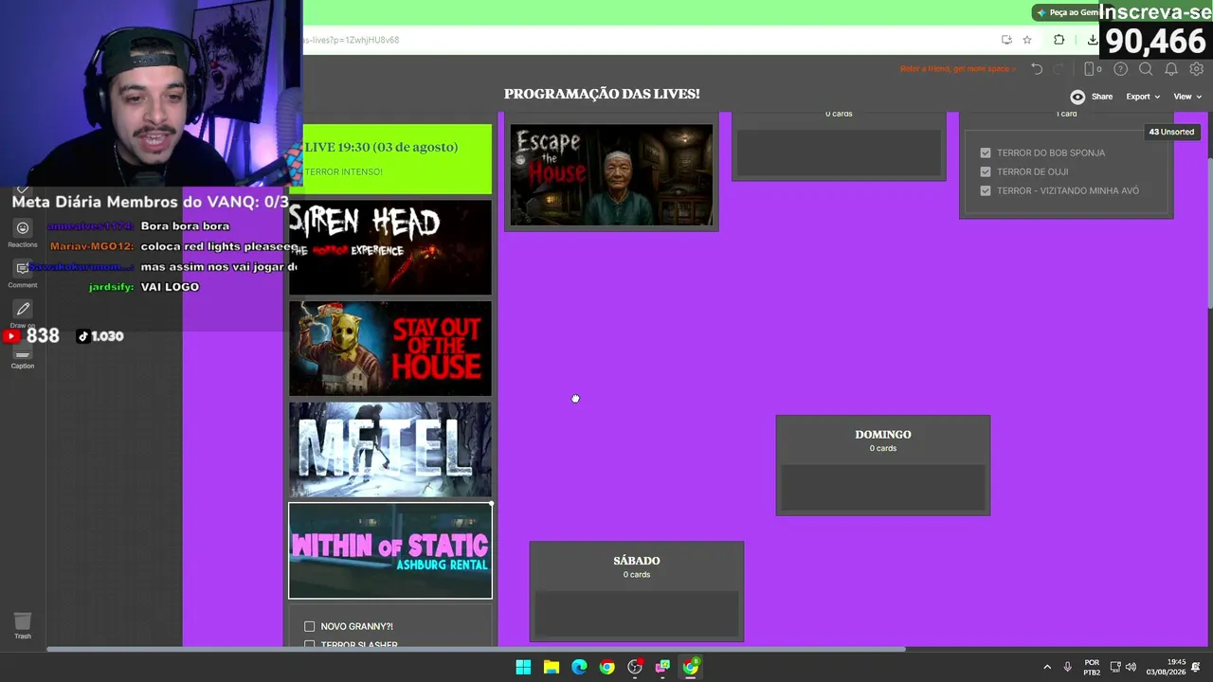Open the pink chat app on the taskbar

pyautogui.click(x=662, y=667)
